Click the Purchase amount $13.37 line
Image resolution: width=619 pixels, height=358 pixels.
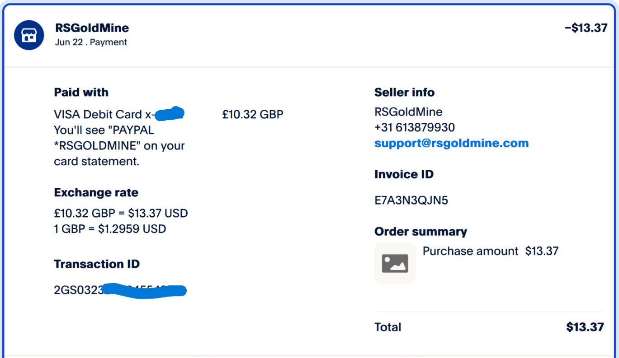490,251
